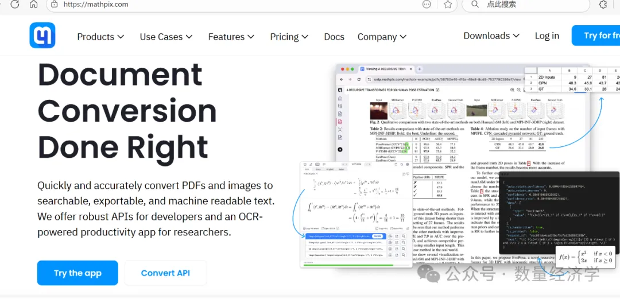This screenshot has width=620, height=299.
Task: Open the Pricing dropdown
Action: pyautogui.click(x=289, y=37)
